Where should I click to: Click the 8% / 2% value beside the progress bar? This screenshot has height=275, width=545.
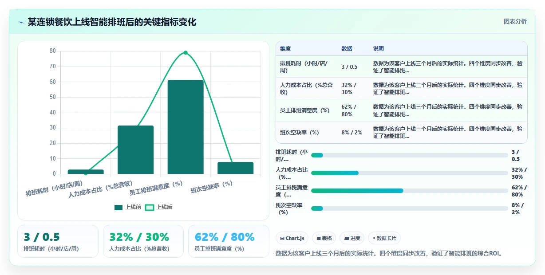(518, 208)
